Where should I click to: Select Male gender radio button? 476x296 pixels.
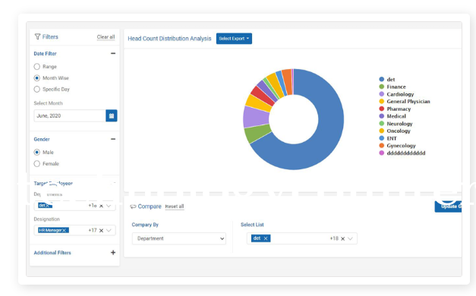point(36,152)
